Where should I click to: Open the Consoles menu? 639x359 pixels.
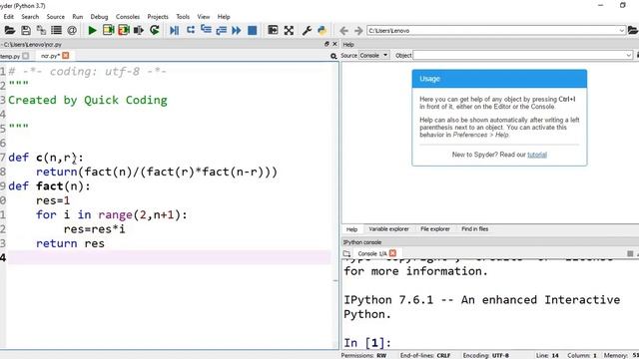(128, 17)
